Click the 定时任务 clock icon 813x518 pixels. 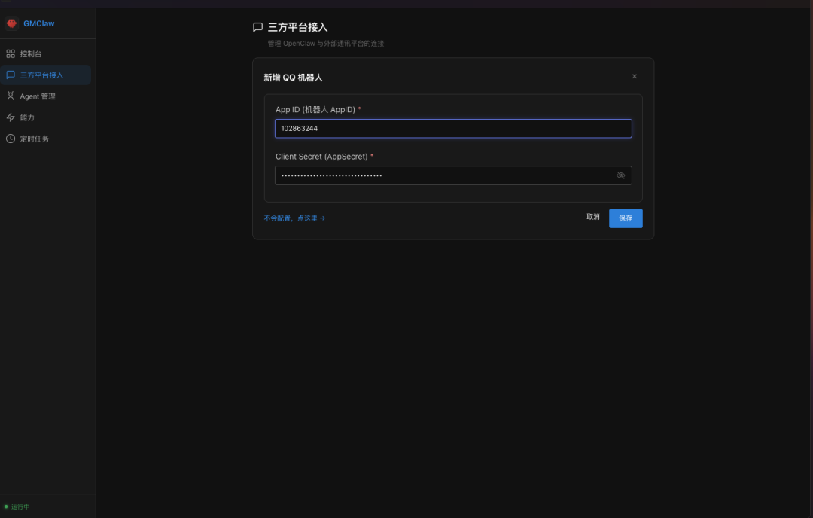click(x=11, y=139)
